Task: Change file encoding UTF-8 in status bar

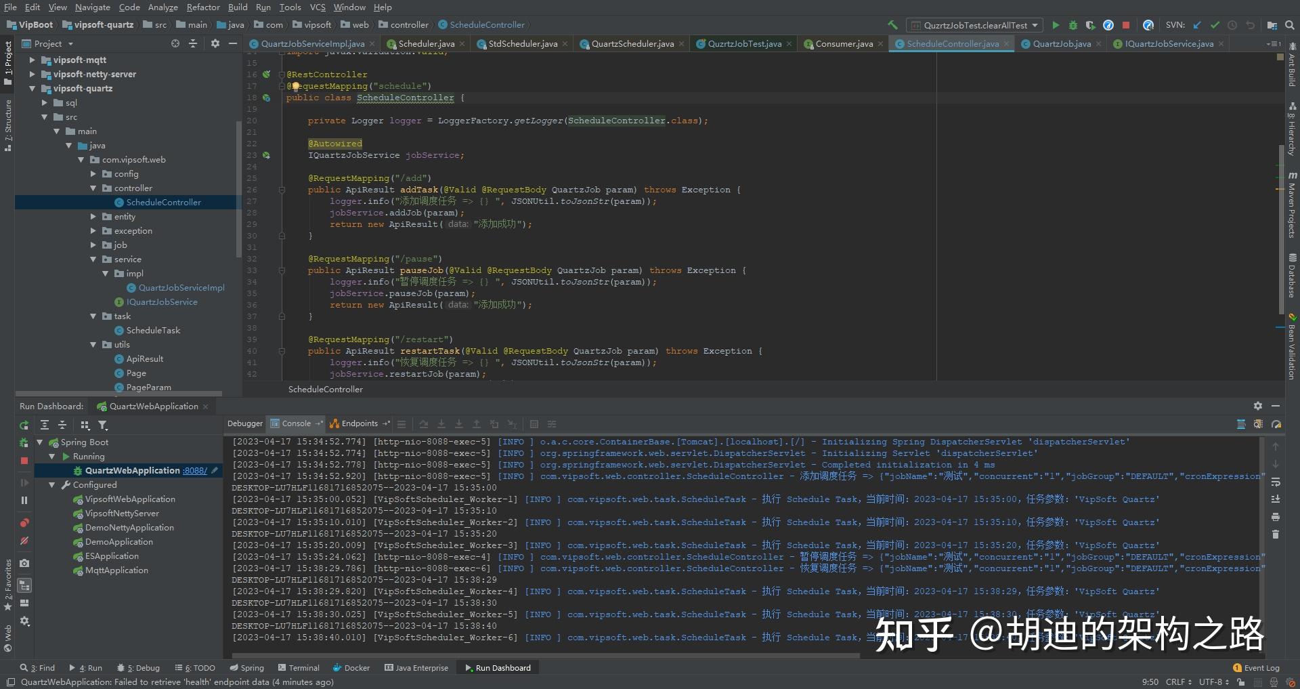Action: click(x=1213, y=682)
